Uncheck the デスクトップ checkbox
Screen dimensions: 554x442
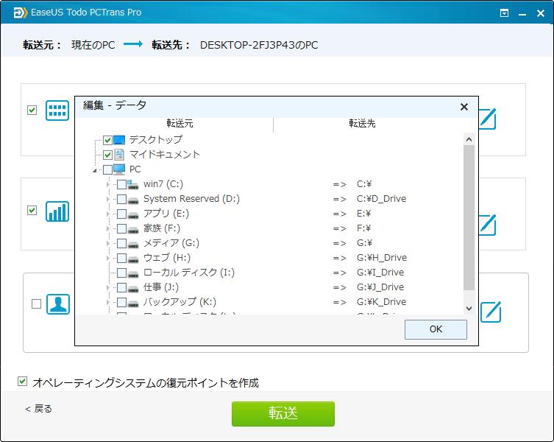[x=107, y=140]
